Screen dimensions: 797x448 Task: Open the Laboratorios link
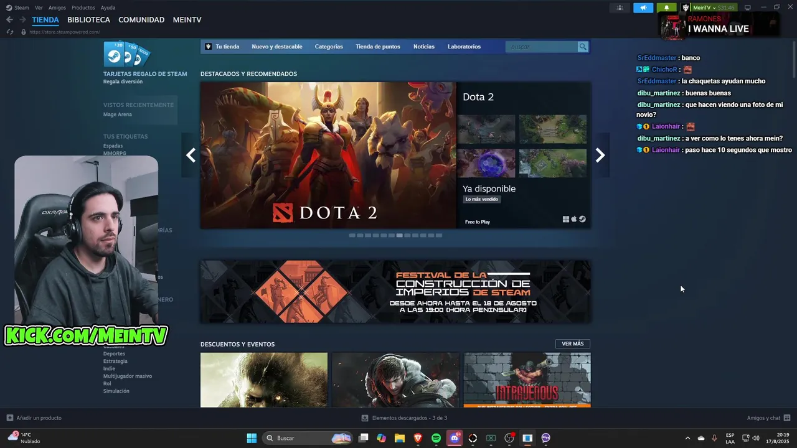464,47
